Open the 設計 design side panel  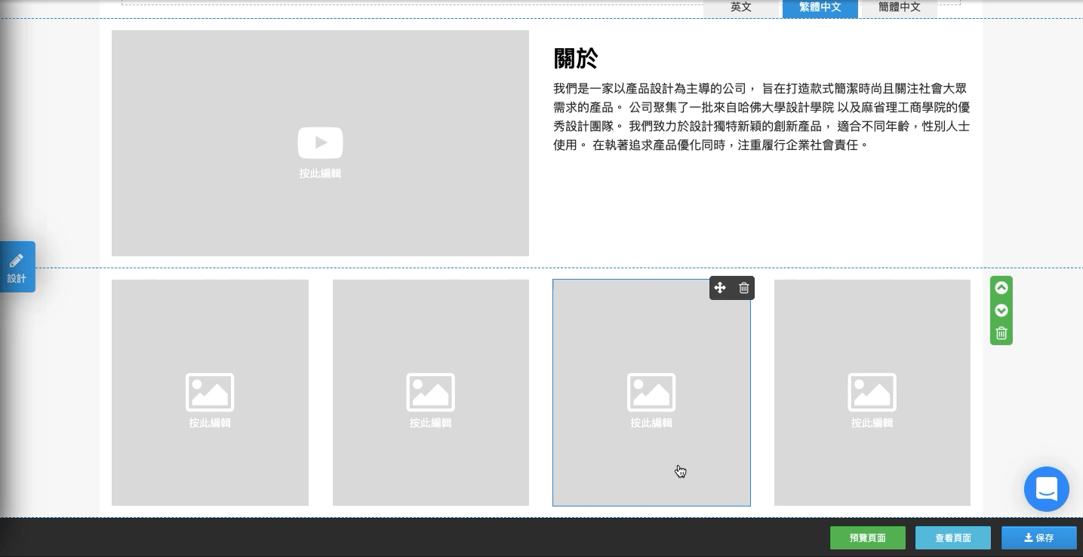[17, 267]
